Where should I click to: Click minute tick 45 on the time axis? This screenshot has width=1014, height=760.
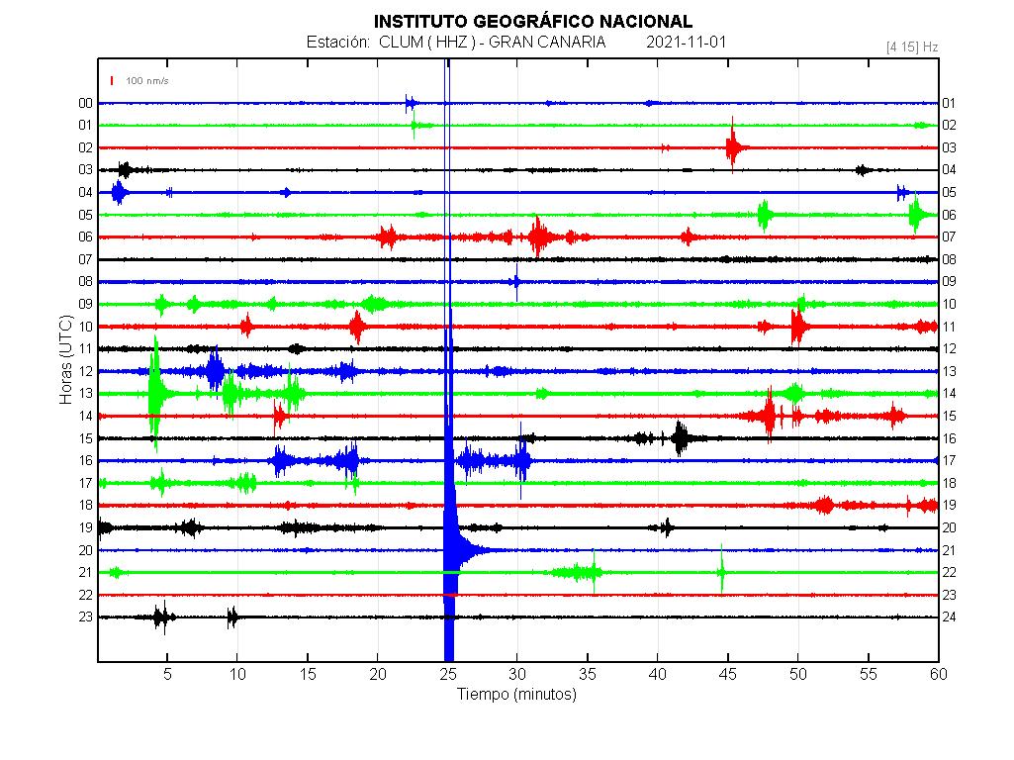click(x=727, y=674)
